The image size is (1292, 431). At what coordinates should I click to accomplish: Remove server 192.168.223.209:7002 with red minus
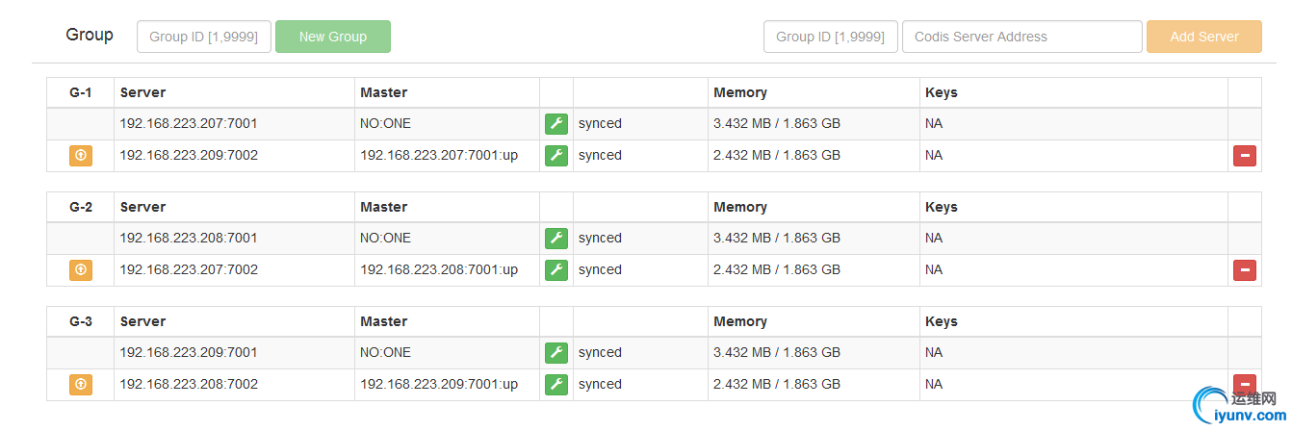1245,156
